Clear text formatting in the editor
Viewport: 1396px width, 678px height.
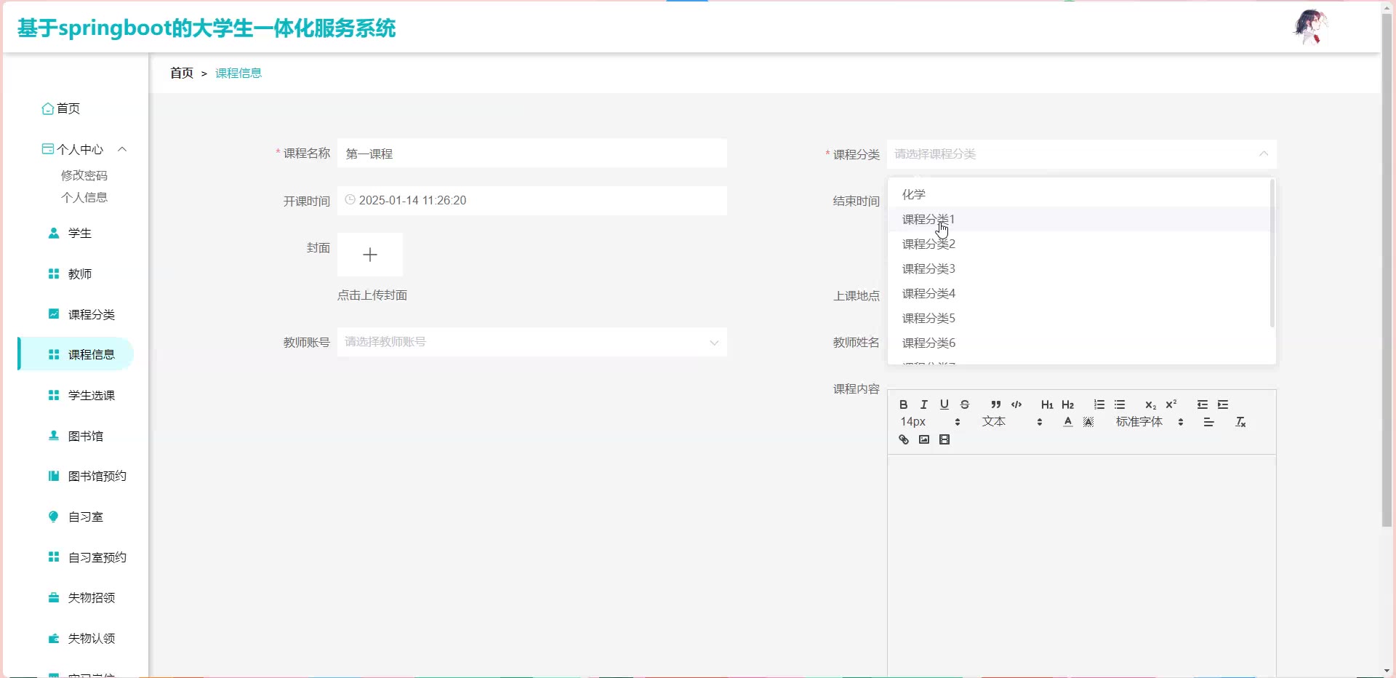point(1240,422)
